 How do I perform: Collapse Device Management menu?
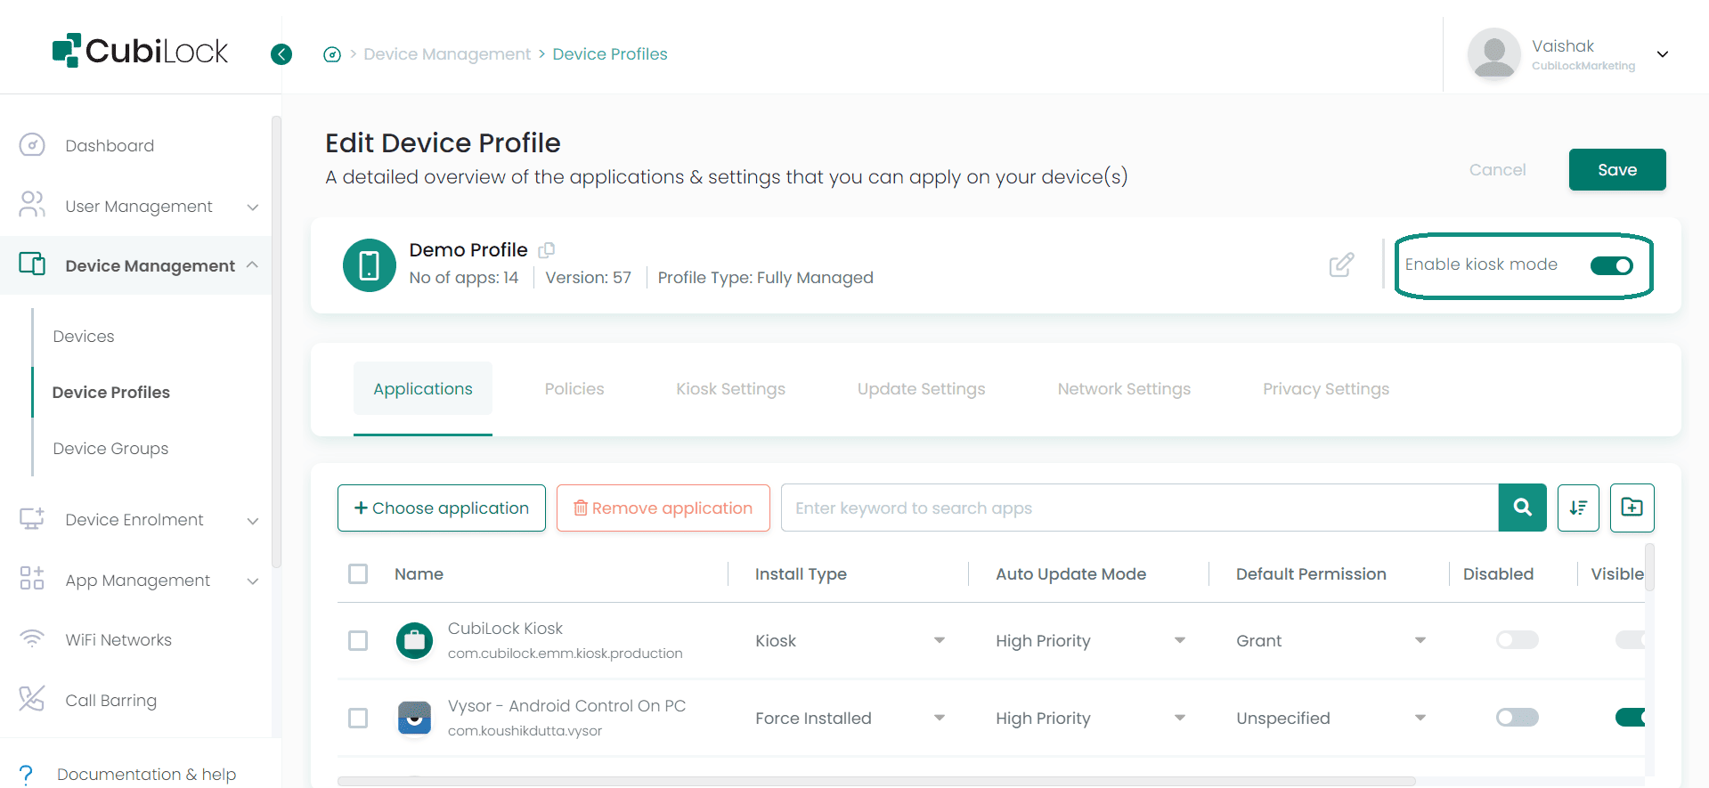253,265
